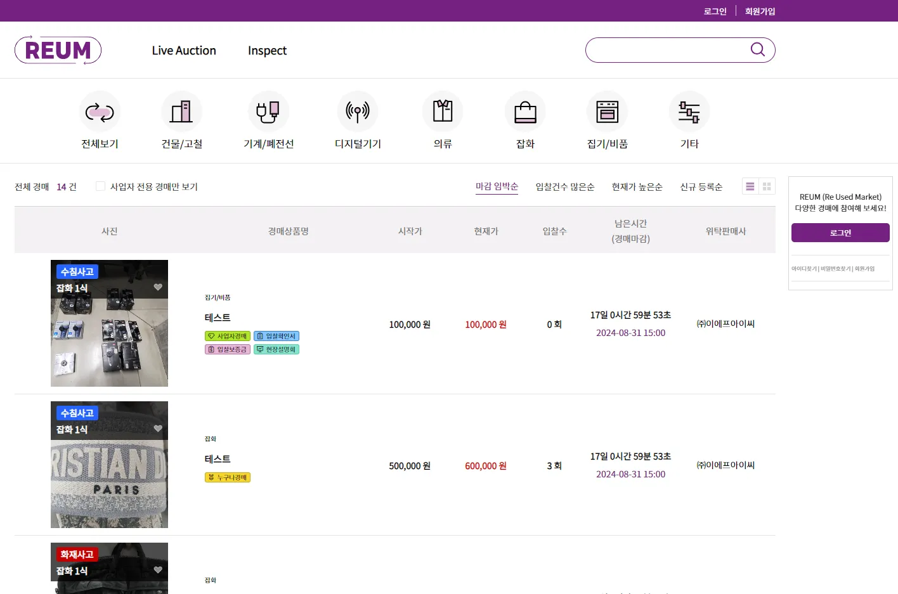The image size is (898, 594).
Task: Click 아이디찾기 link in side panel
Action: coord(804,269)
